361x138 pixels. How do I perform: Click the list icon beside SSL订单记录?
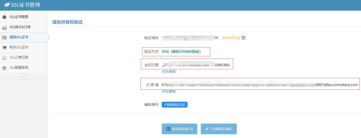click(x=4, y=58)
